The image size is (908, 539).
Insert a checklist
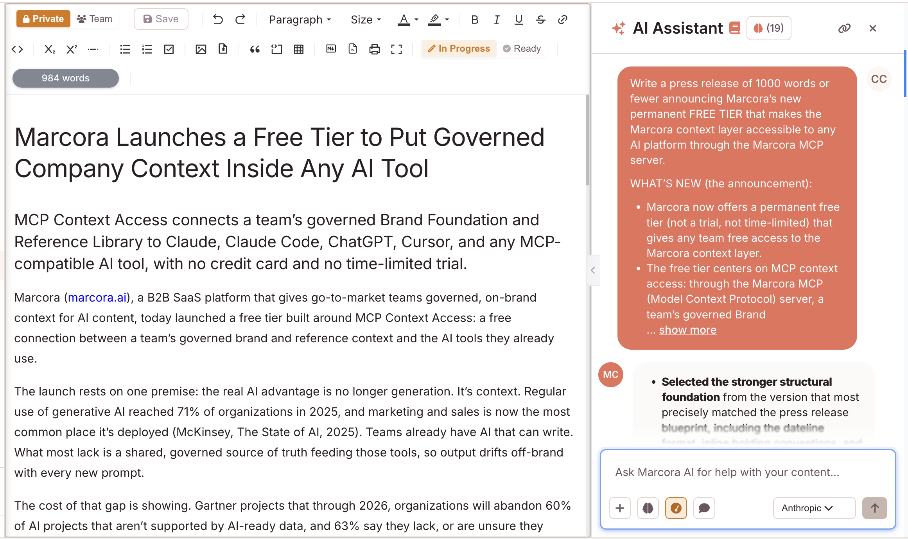(169, 49)
